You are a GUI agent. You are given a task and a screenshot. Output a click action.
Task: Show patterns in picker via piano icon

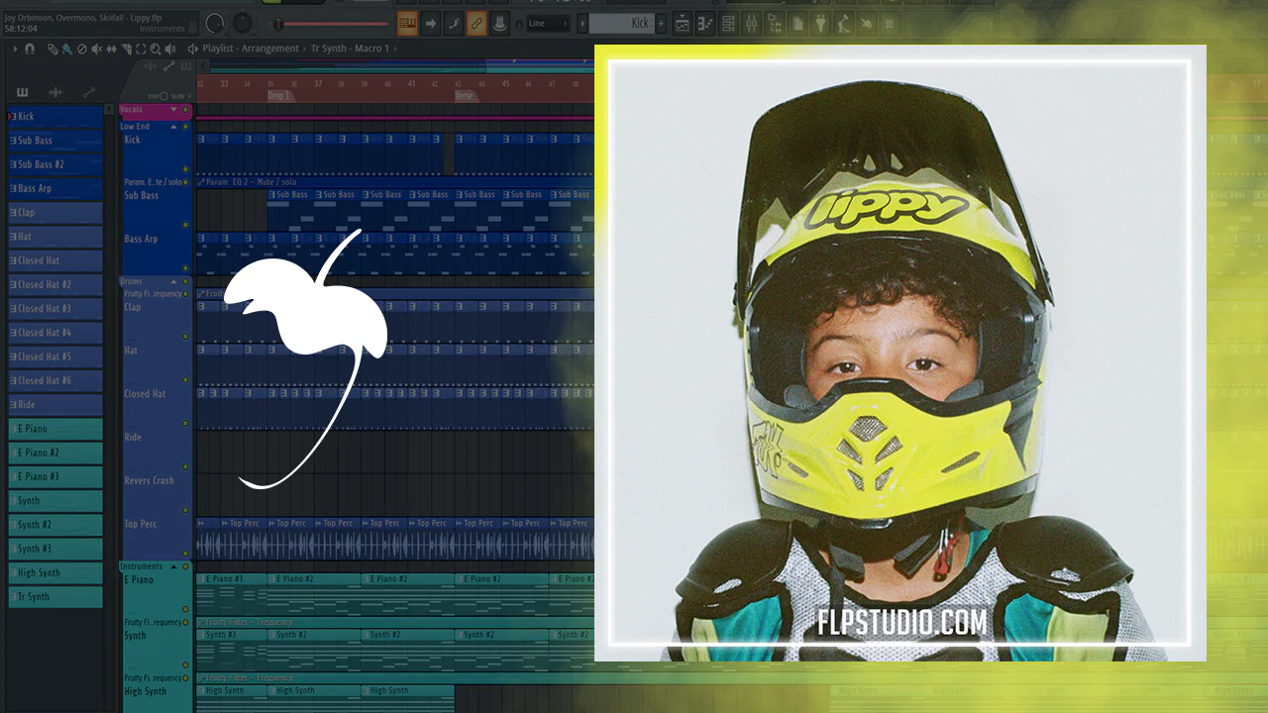click(23, 92)
